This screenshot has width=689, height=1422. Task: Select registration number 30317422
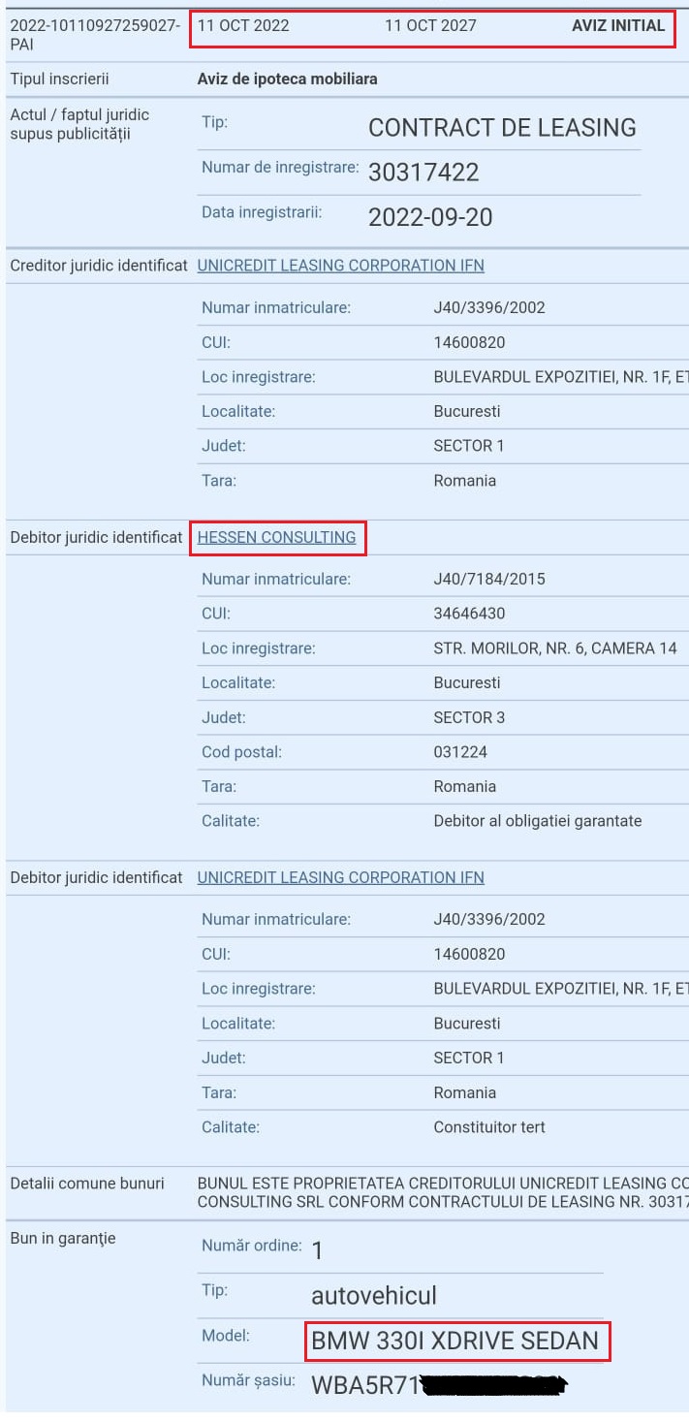click(423, 173)
